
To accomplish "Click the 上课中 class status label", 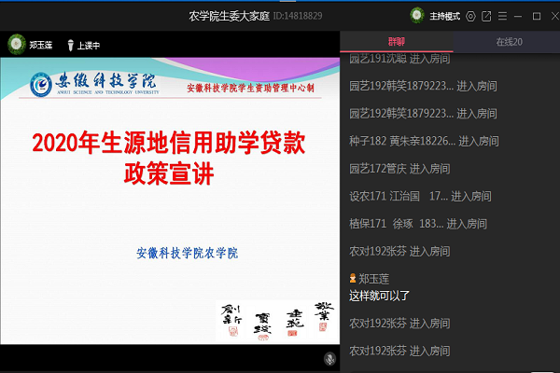I will tap(89, 45).
